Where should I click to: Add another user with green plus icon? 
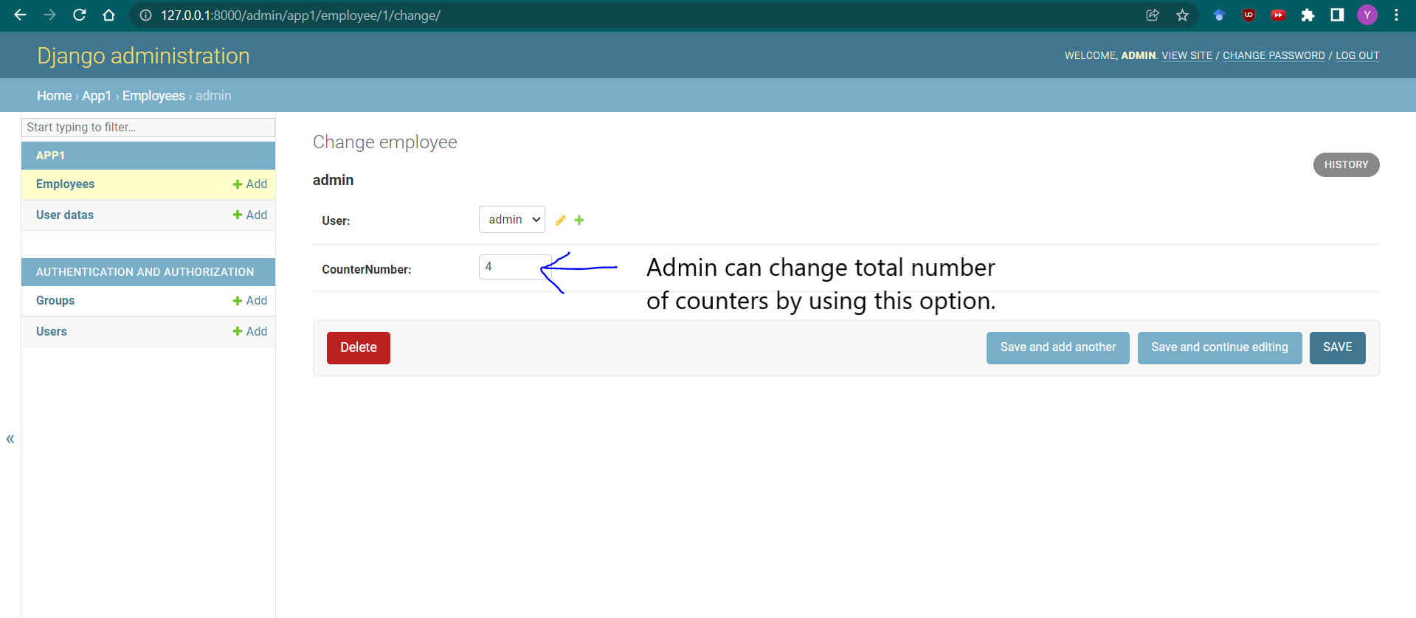point(579,220)
